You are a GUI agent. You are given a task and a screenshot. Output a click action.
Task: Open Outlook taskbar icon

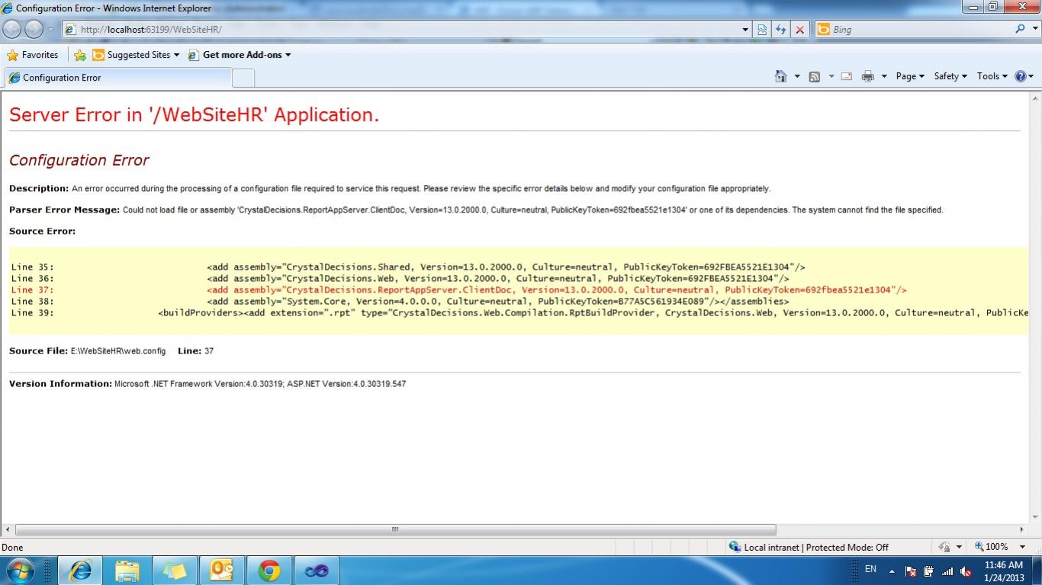point(222,571)
